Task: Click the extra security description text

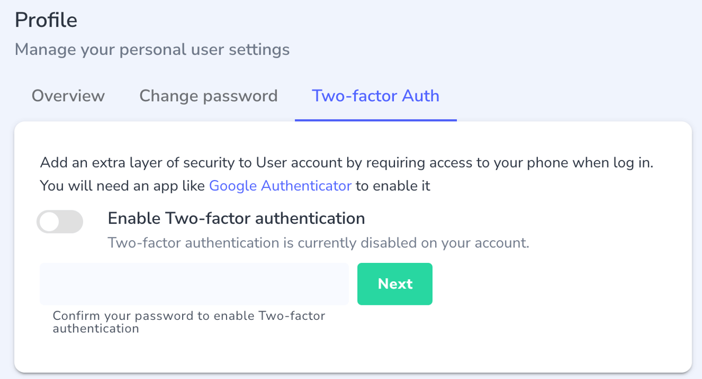Action: 346,162
